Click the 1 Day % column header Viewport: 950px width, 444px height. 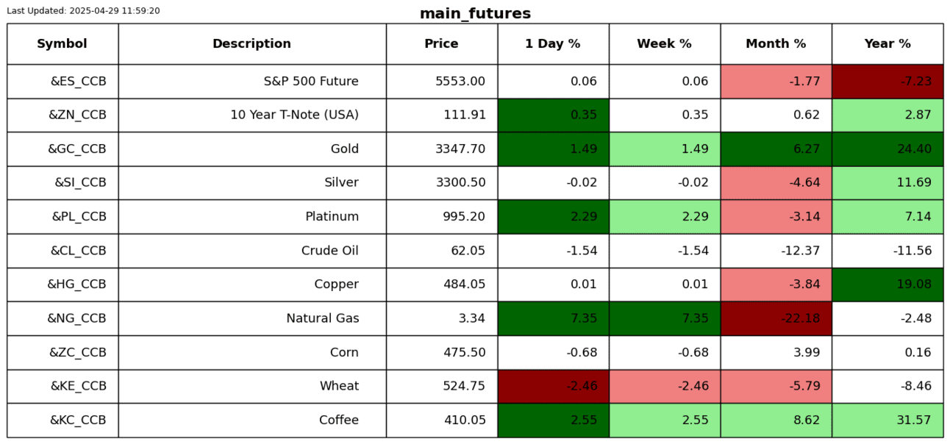click(553, 44)
